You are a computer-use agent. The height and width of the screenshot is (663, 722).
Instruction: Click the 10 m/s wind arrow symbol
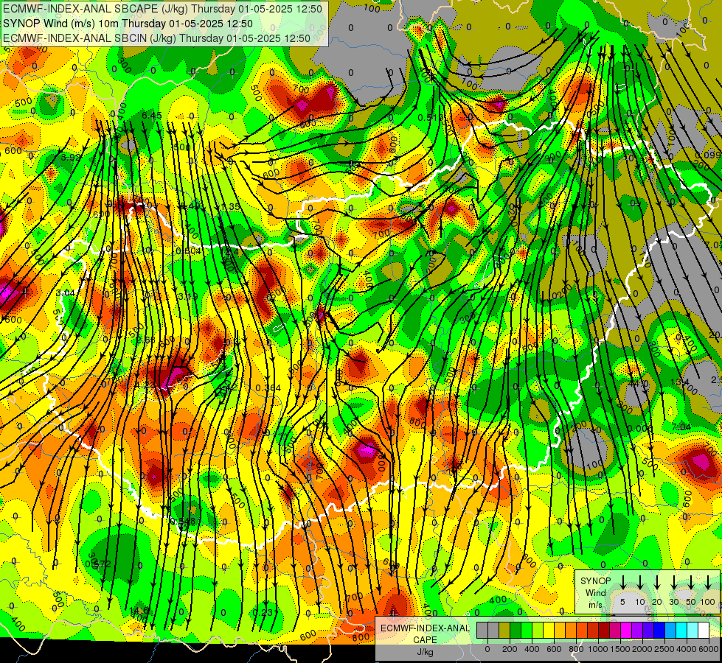tap(640, 582)
